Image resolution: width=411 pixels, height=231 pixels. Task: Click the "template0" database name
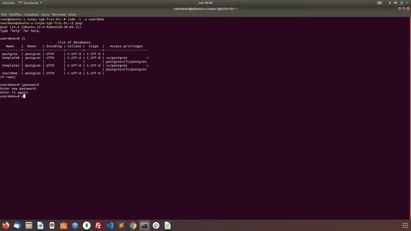pos(10,58)
